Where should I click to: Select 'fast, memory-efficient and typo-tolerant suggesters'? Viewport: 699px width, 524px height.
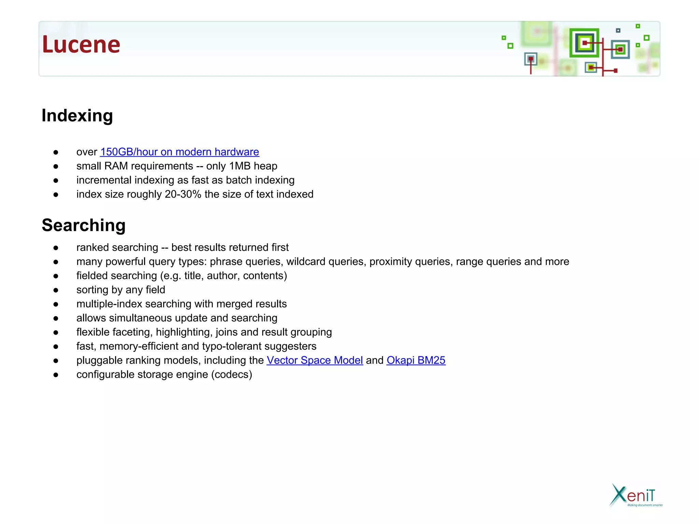coord(196,346)
